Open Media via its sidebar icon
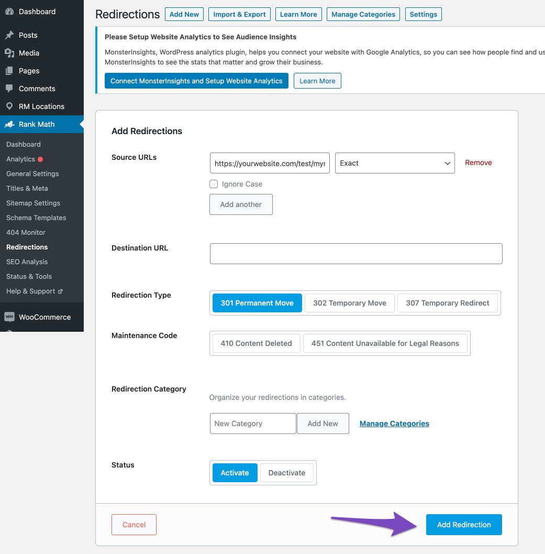The height and width of the screenshot is (554, 545). 9,53
